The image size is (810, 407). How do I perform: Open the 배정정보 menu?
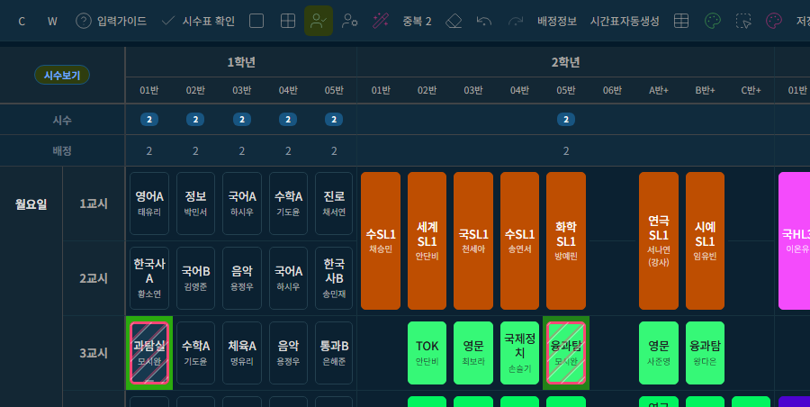[x=557, y=22]
